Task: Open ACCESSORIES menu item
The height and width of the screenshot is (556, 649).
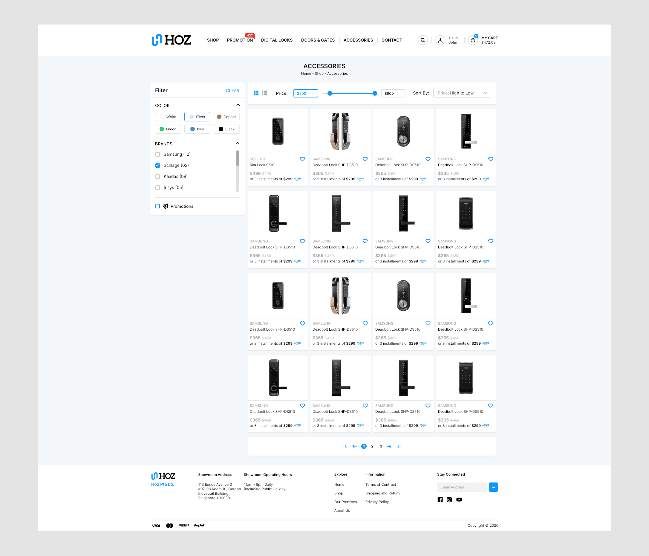Action: [358, 40]
